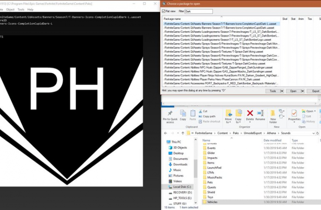The image size is (321, 210).
Task: Click Paste shortcut in ribbon
Action: [x=209, y=121]
